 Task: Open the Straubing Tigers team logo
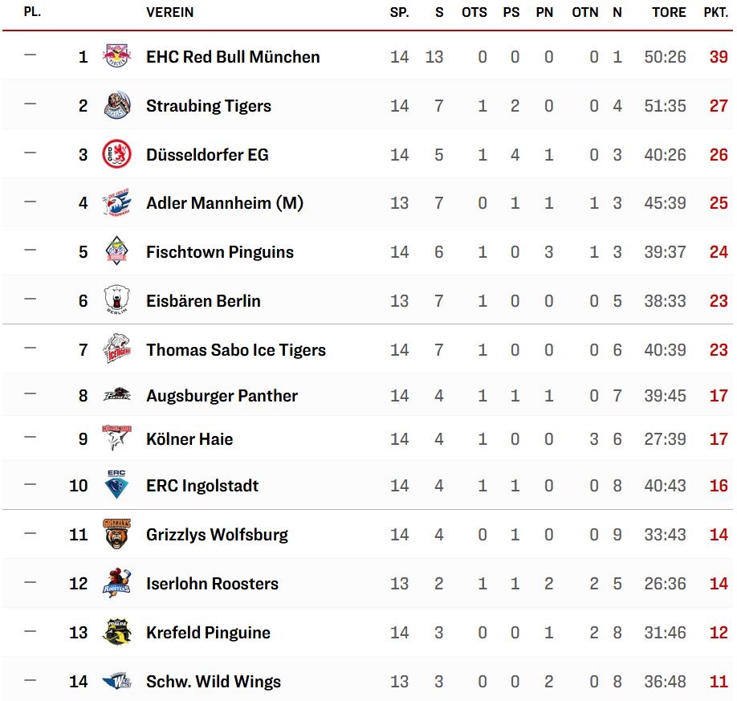click(116, 105)
